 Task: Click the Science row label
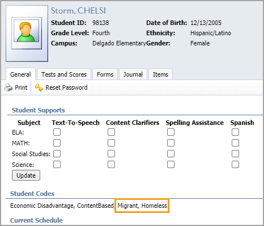tap(23, 165)
